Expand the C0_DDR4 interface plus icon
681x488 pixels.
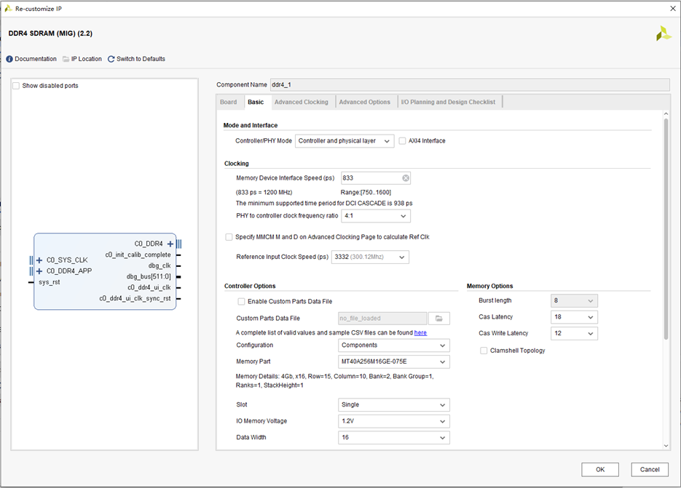tap(170, 244)
